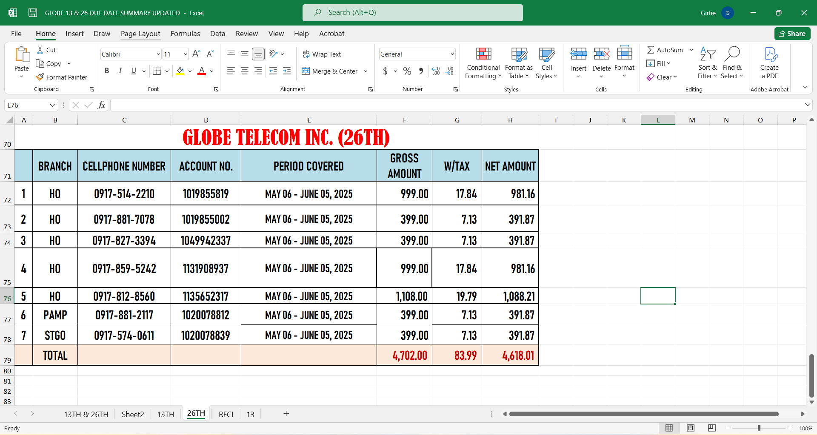The height and width of the screenshot is (435, 817).
Task: Apply Percent Style to the cell
Action: [x=407, y=71]
